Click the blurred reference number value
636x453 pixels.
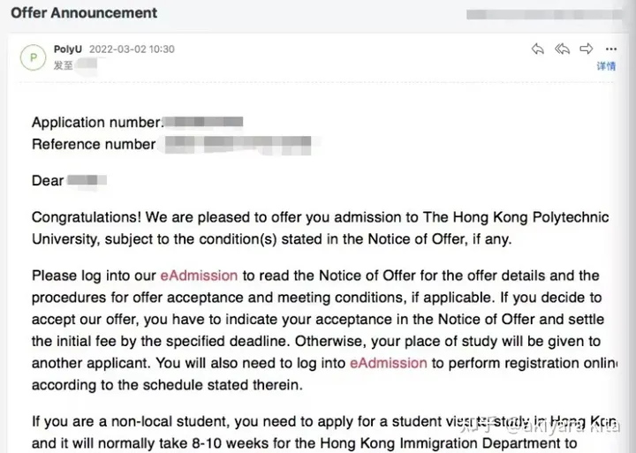click(x=238, y=145)
